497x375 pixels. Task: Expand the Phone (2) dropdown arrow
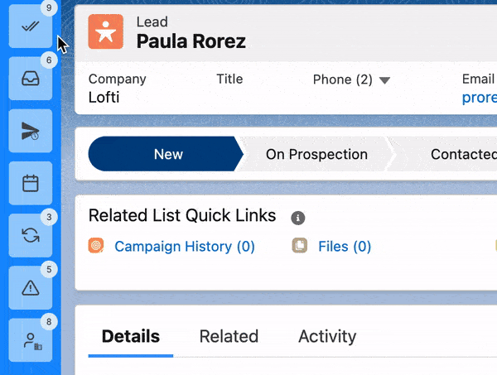[x=384, y=80]
